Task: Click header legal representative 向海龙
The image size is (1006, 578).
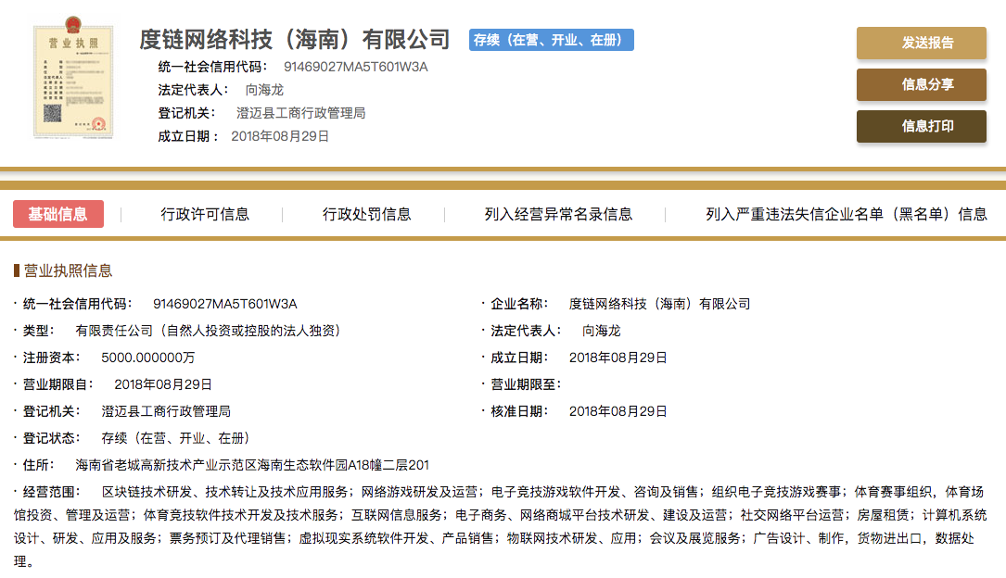Action: click(263, 90)
